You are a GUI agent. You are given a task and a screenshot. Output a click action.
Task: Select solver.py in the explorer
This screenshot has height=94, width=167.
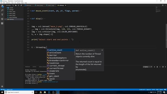click(x=11, y=19)
